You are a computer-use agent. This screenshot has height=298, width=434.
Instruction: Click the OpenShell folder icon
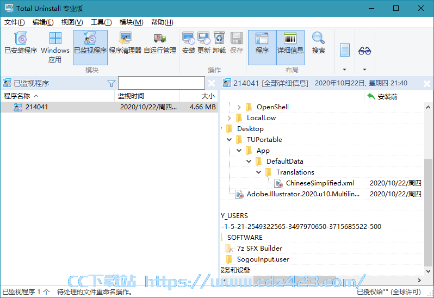point(249,107)
